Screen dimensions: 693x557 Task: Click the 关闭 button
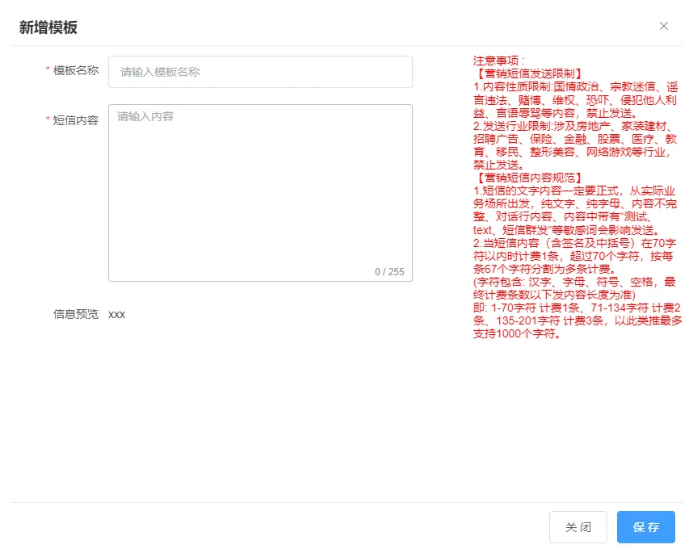pyautogui.click(x=577, y=527)
